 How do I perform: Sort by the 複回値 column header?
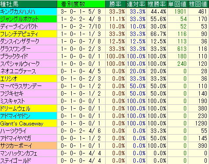(198, 4)
